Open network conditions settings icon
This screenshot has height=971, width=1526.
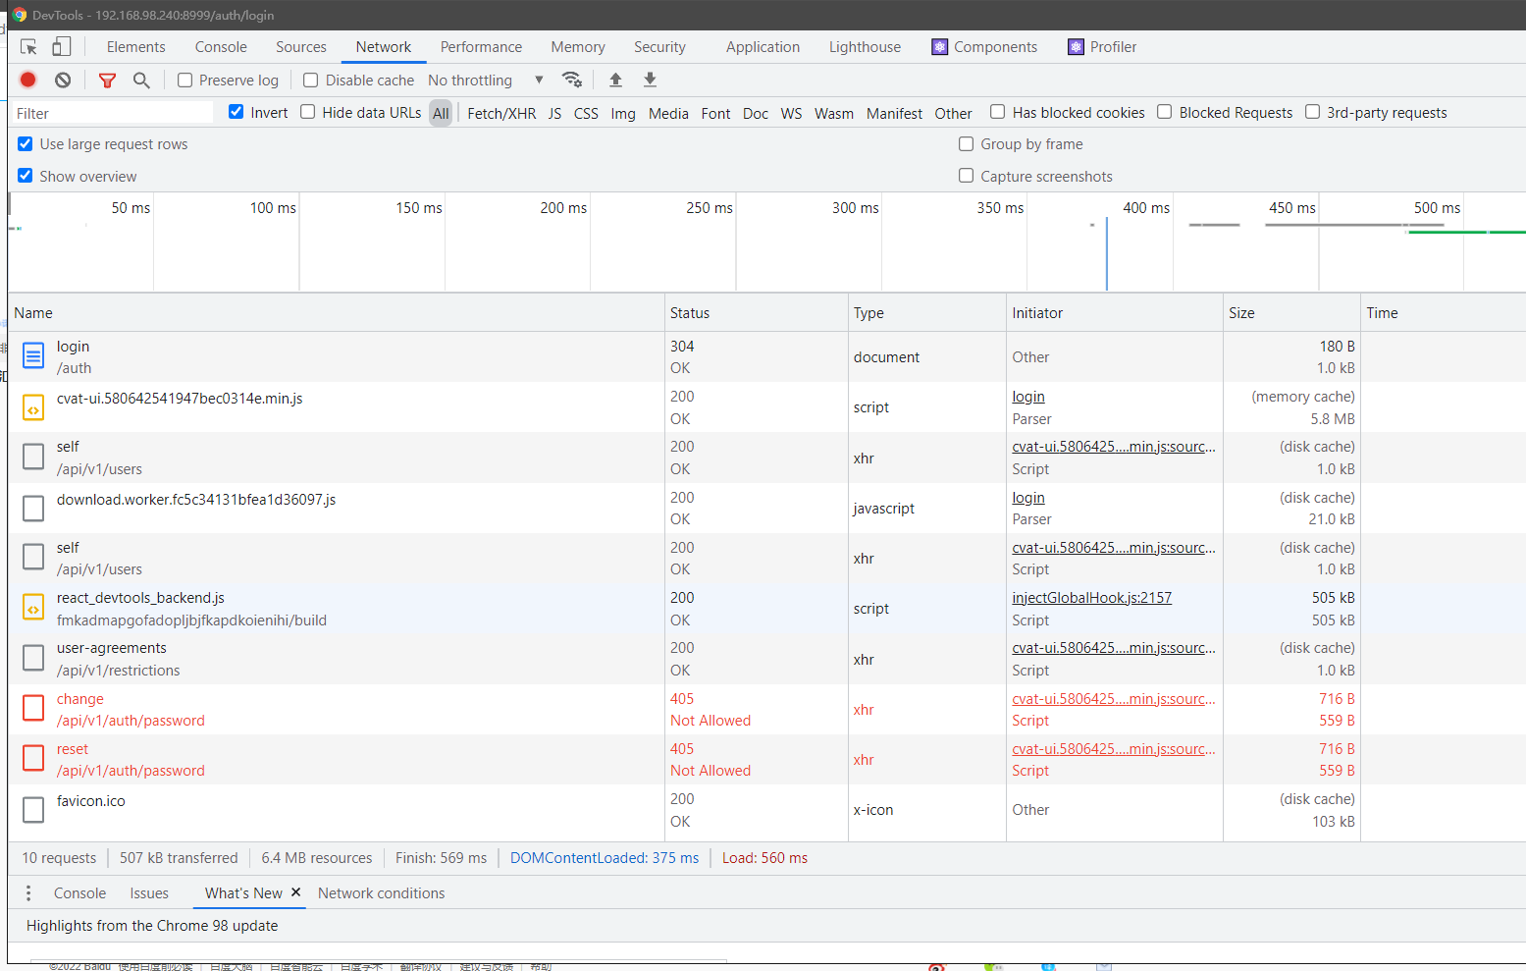click(x=572, y=80)
